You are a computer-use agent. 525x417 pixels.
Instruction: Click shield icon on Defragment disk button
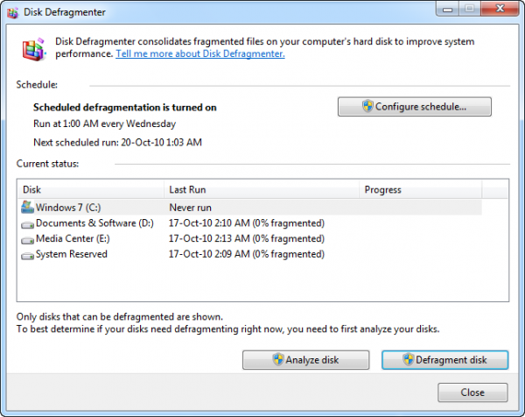click(x=408, y=360)
